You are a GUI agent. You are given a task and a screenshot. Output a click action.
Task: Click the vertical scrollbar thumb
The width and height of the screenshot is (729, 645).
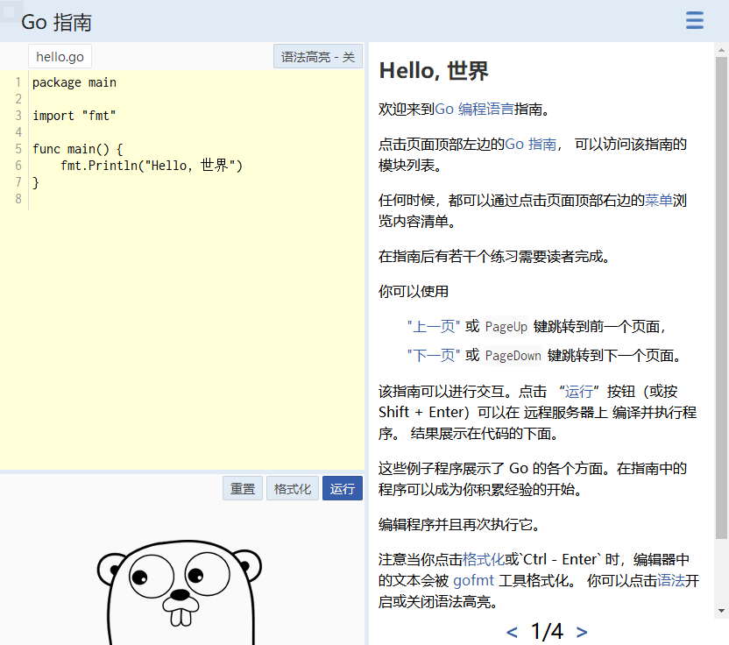pos(721,298)
